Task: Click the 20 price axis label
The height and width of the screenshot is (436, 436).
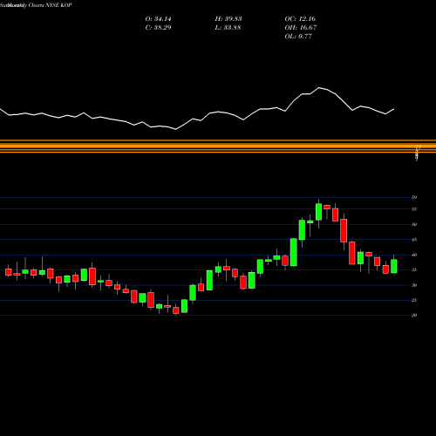Action: [414, 316]
